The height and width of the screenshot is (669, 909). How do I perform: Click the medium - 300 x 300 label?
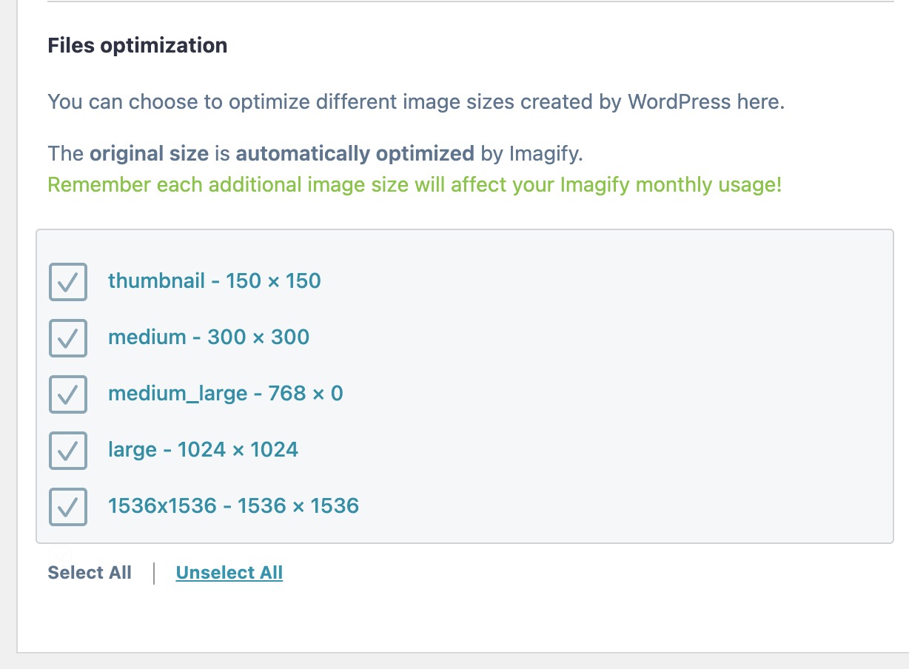pyautogui.click(x=209, y=337)
